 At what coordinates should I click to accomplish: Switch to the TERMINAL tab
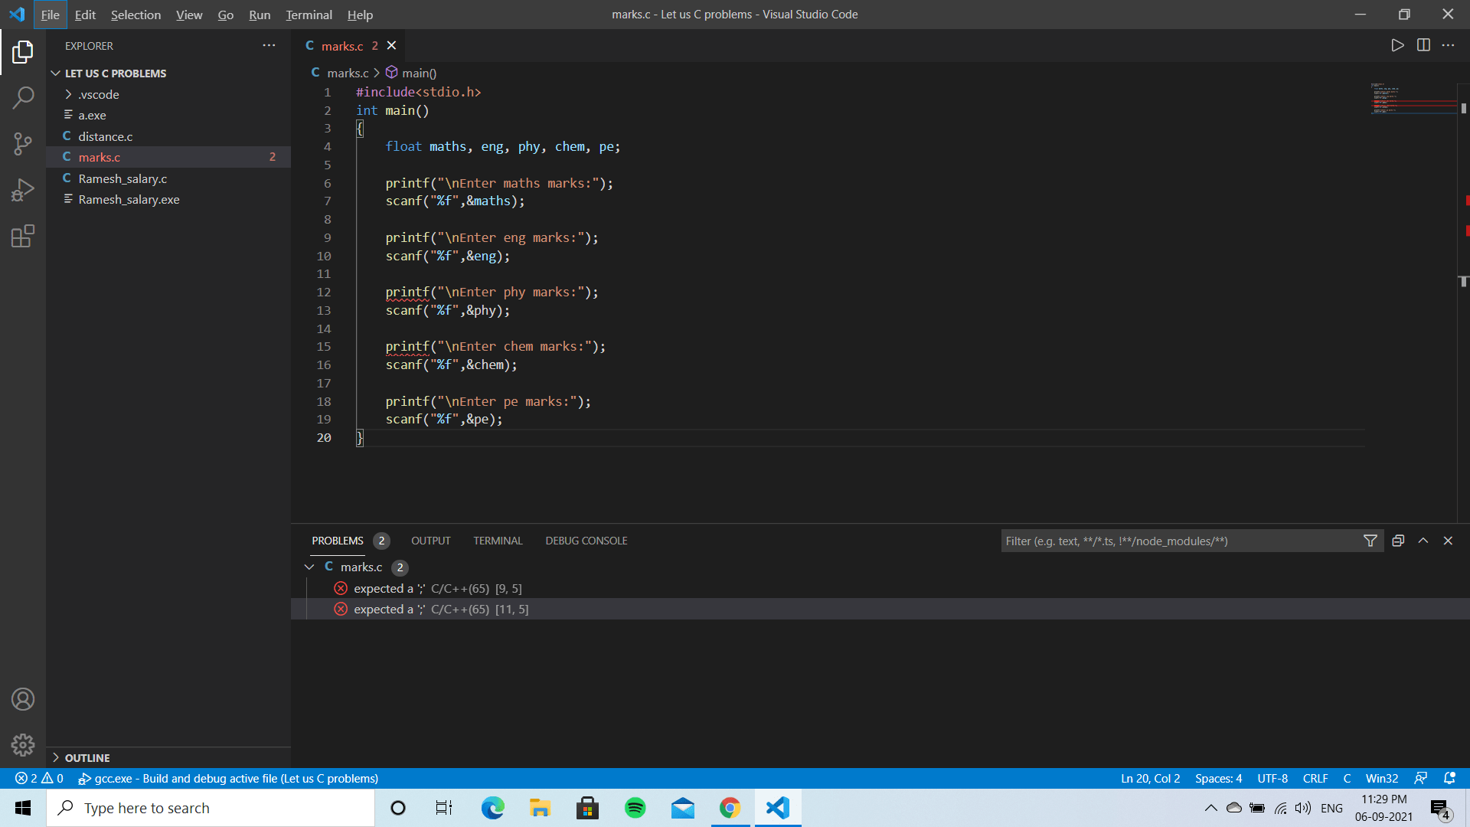click(498, 541)
